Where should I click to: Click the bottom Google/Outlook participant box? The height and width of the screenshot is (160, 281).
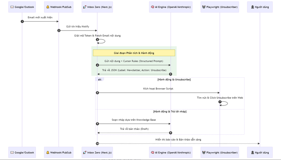tap(22, 153)
